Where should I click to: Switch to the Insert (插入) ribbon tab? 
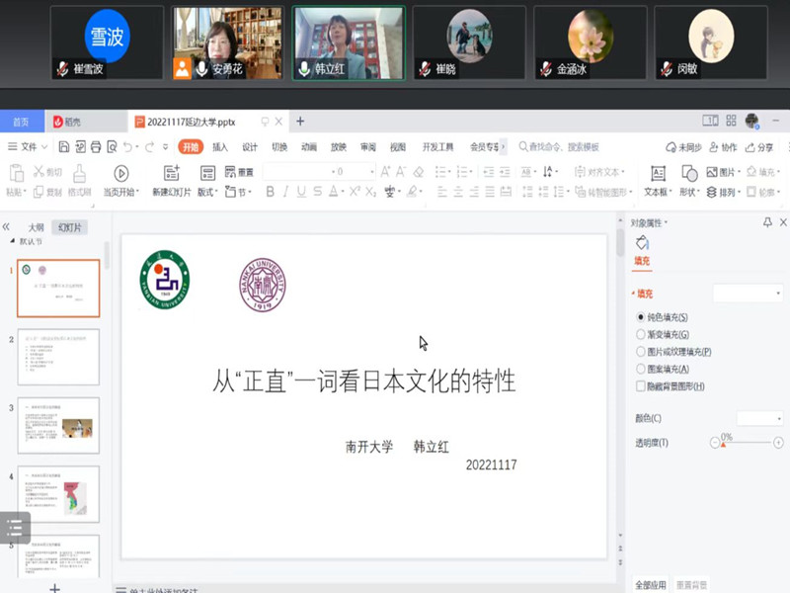[220, 147]
